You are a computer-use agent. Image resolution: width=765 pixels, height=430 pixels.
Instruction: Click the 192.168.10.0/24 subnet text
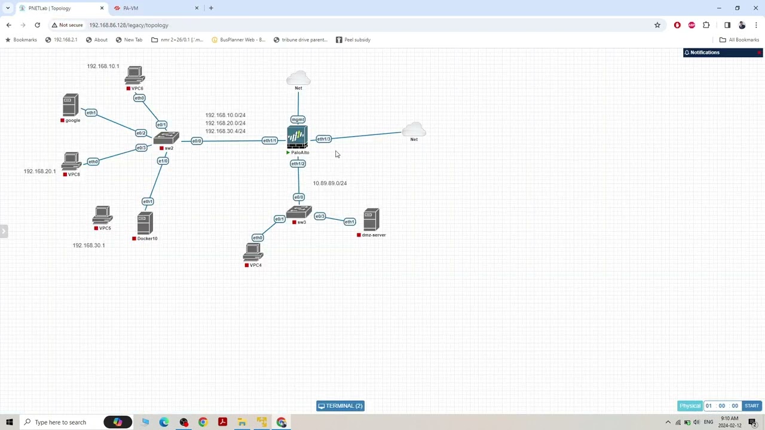225,115
